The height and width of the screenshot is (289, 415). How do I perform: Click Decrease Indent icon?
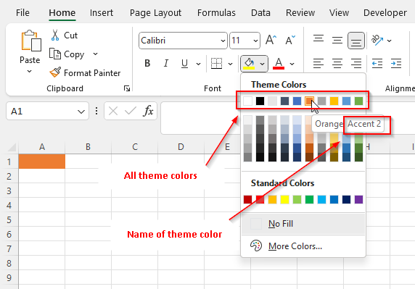click(377, 64)
